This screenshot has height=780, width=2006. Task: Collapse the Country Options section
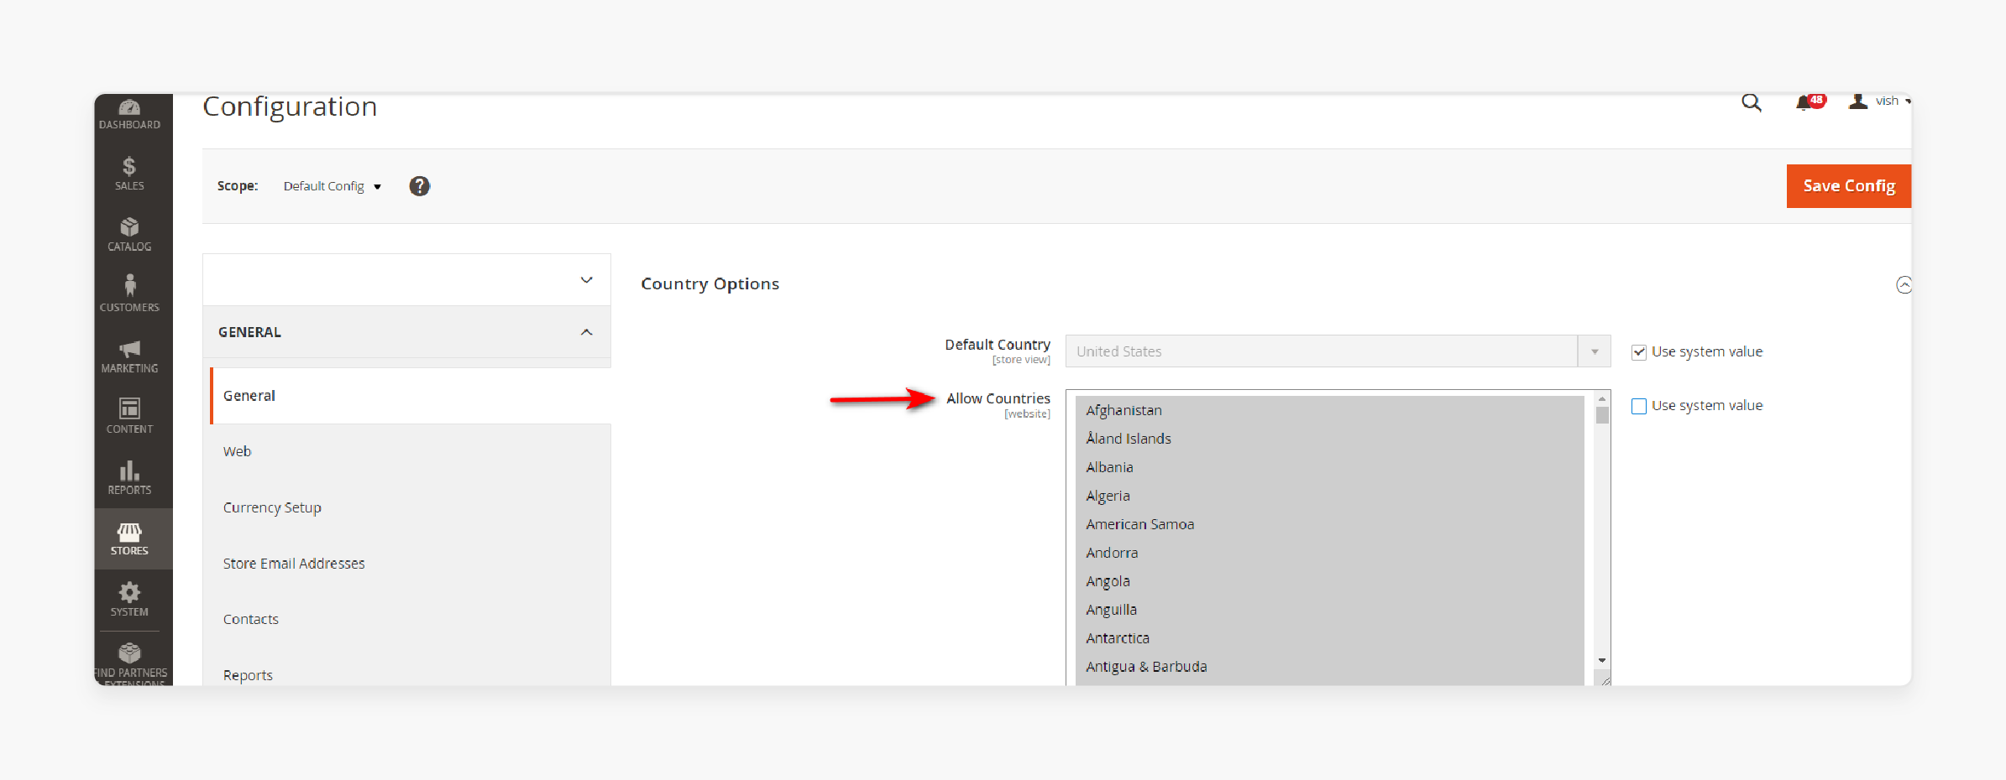[1904, 285]
